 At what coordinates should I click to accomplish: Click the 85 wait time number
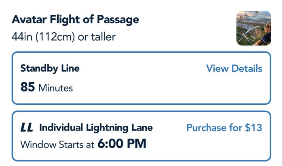pyautogui.click(x=27, y=87)
